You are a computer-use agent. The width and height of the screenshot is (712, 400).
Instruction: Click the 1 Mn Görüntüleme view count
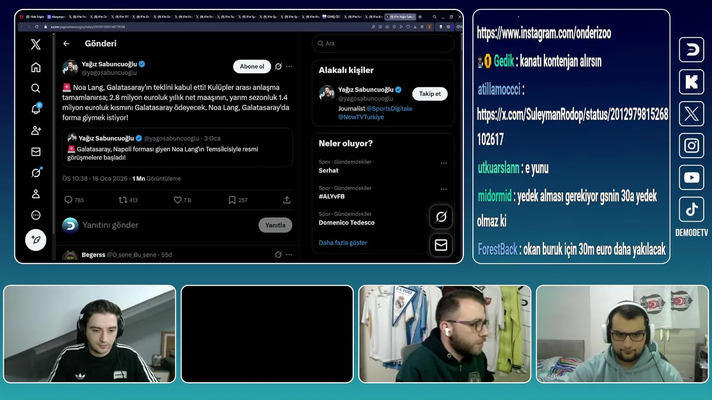(x=156, y=179)
